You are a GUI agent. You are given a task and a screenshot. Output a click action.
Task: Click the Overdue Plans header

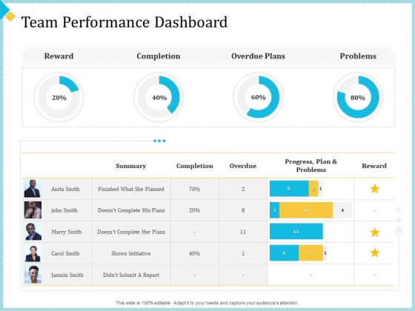259,56
